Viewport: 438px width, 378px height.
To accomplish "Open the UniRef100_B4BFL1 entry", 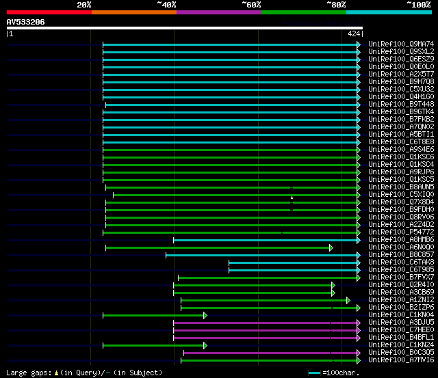I will 401,338.
